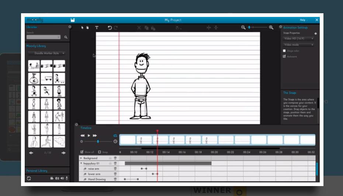Go to next library page arrow

(63, 153)
